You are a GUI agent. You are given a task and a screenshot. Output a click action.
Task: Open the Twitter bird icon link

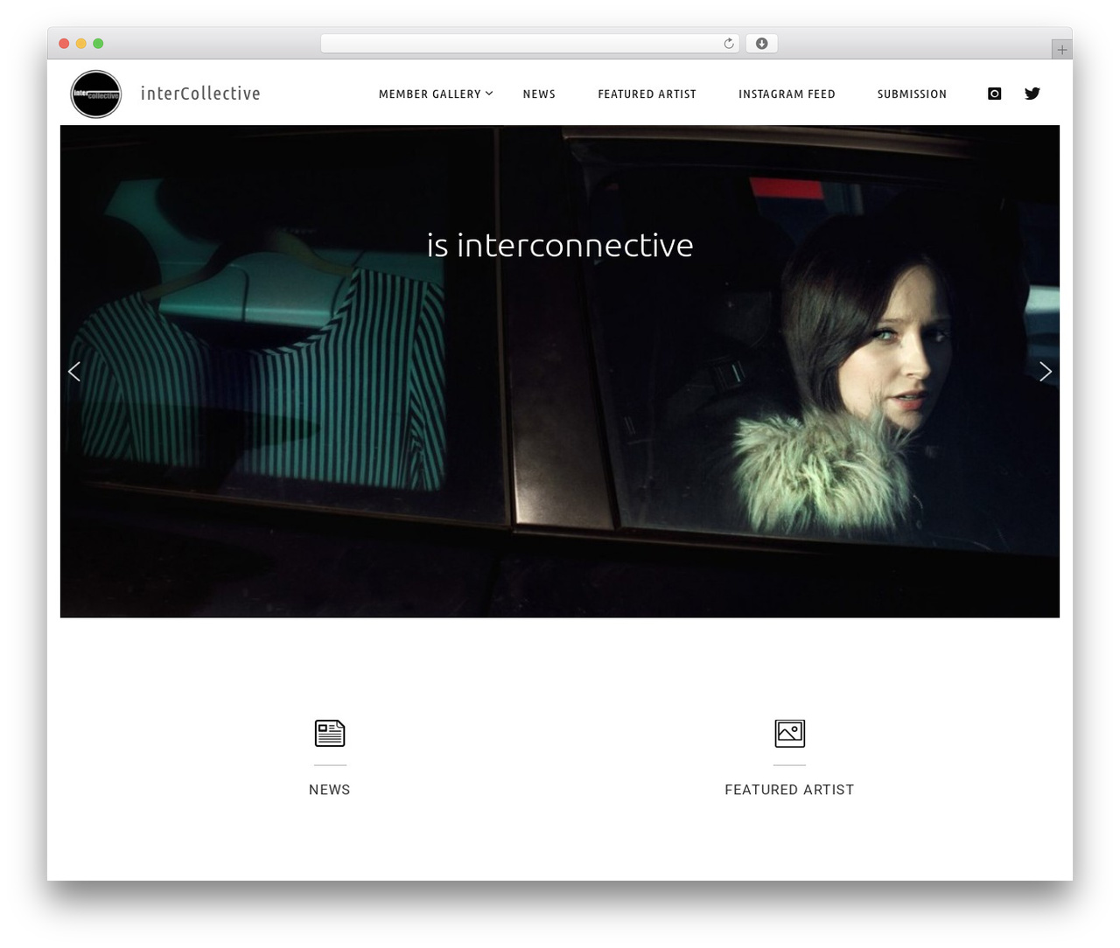1032,94
